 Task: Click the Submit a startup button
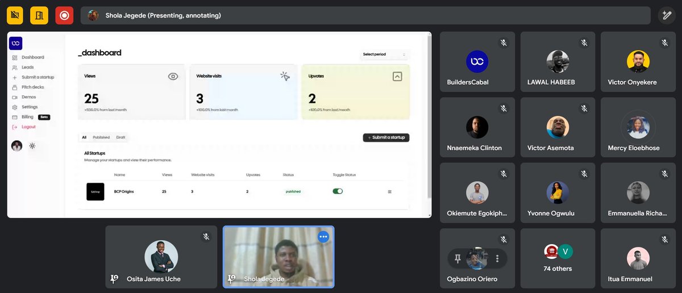(x=386, y=137)
